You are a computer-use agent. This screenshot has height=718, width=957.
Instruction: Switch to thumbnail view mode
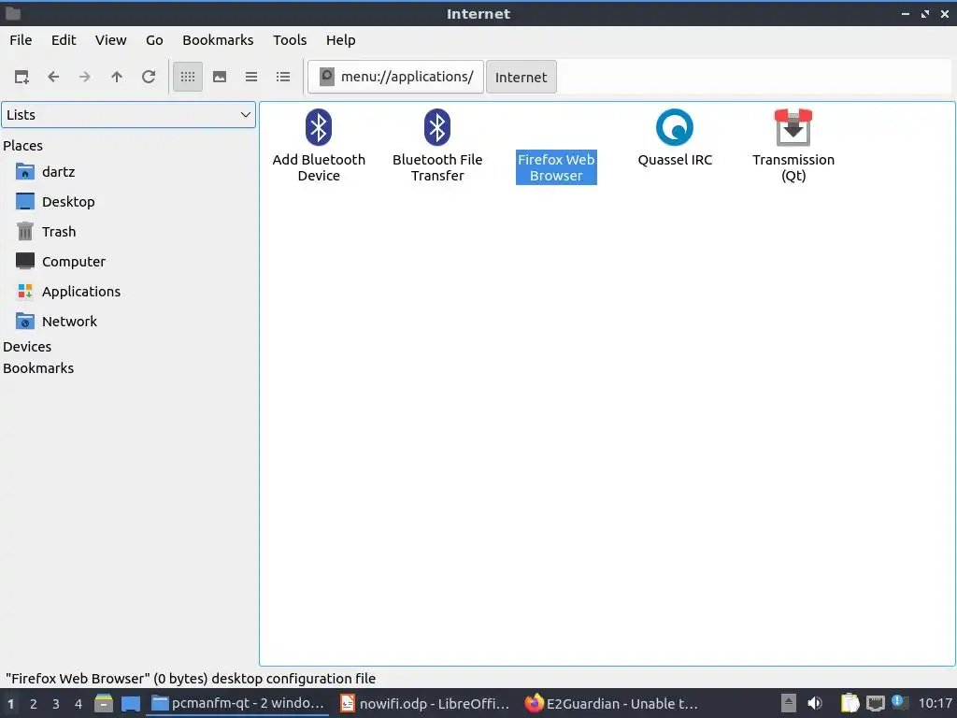pyautogui.click(x=220, y=77)
